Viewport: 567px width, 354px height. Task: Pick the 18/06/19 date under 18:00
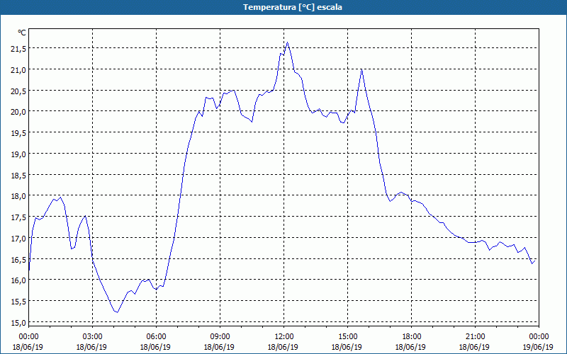tap(411, 347)
